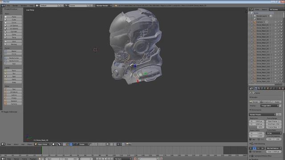The width and height of the screenshot is (285, 160).
Task: Expand the Toggle Editmode operator panel
Action: point(9,112)
